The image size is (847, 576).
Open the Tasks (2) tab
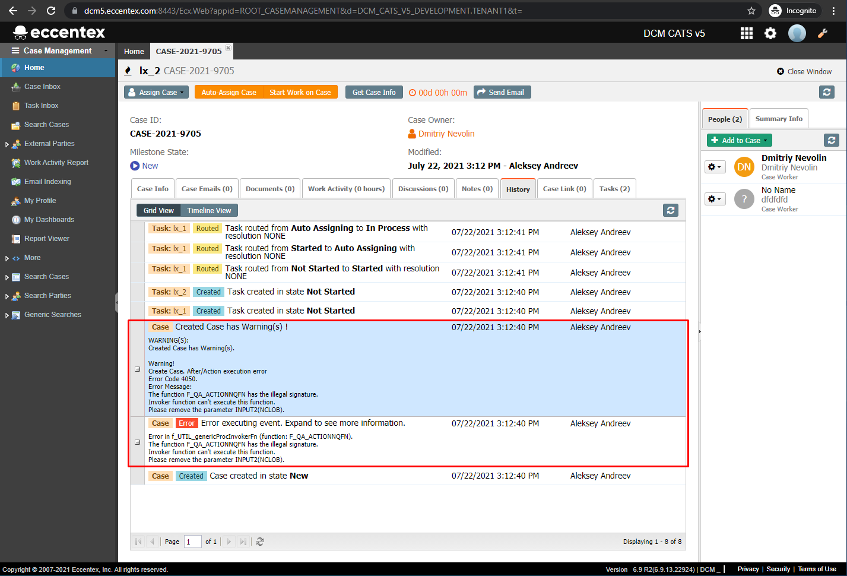click(x=614, y=189)
